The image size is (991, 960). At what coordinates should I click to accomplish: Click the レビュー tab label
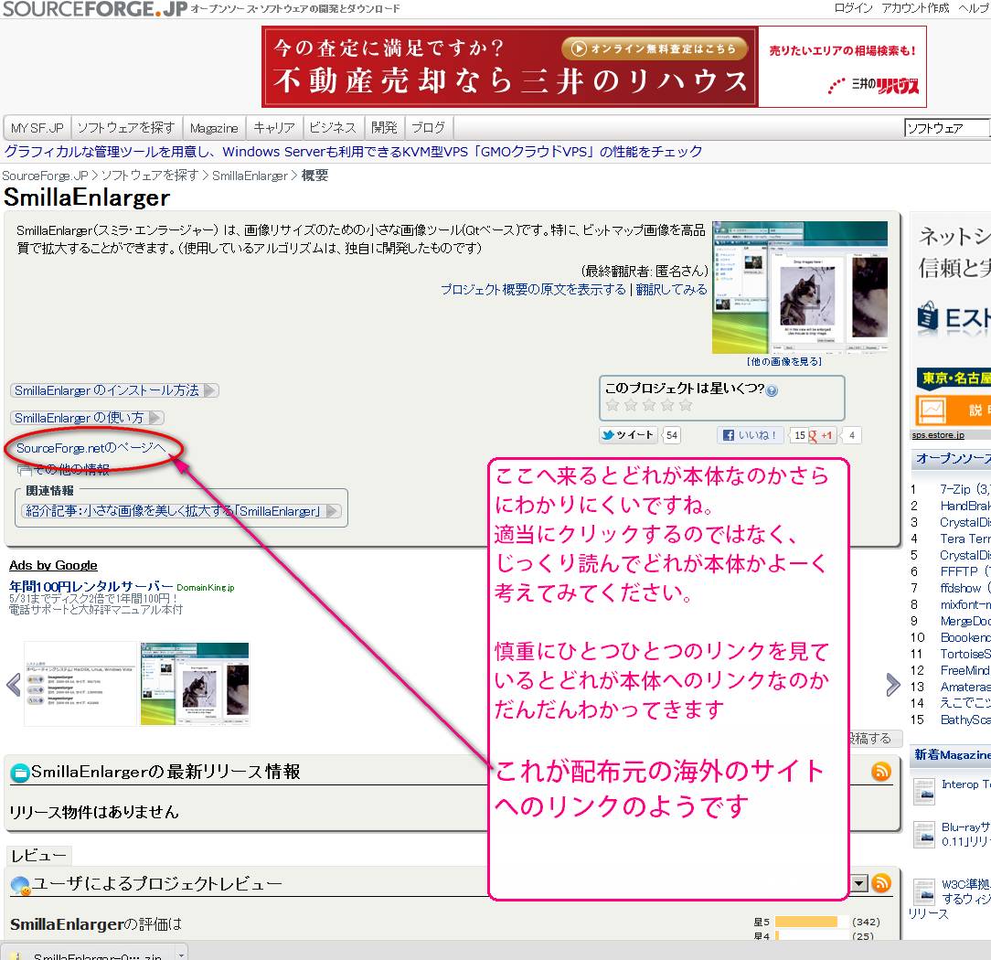point(38,856)
